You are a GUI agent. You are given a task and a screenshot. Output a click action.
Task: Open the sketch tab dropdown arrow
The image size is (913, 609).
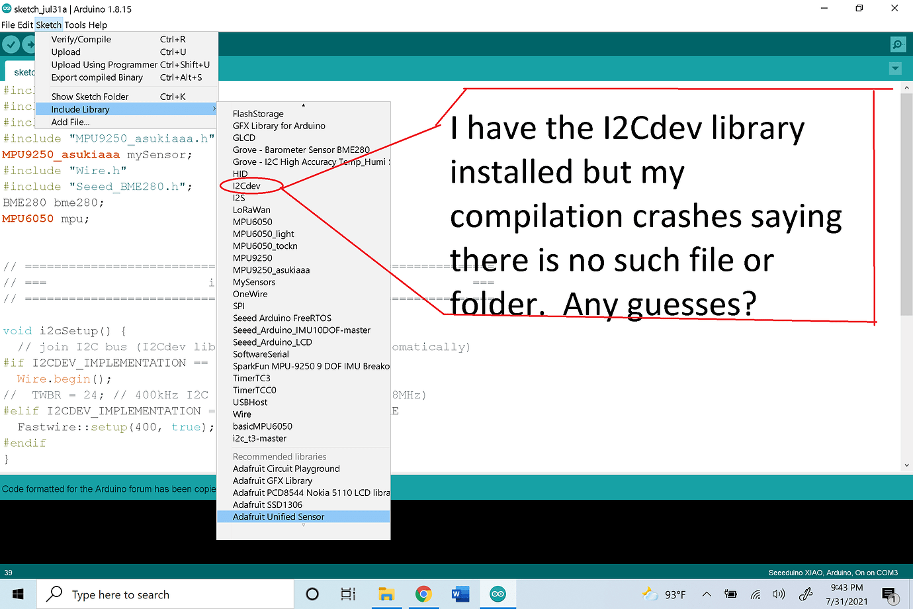[x=895, y=68]
